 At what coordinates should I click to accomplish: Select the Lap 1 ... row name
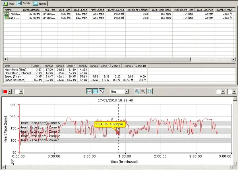(x=14, y=18)
